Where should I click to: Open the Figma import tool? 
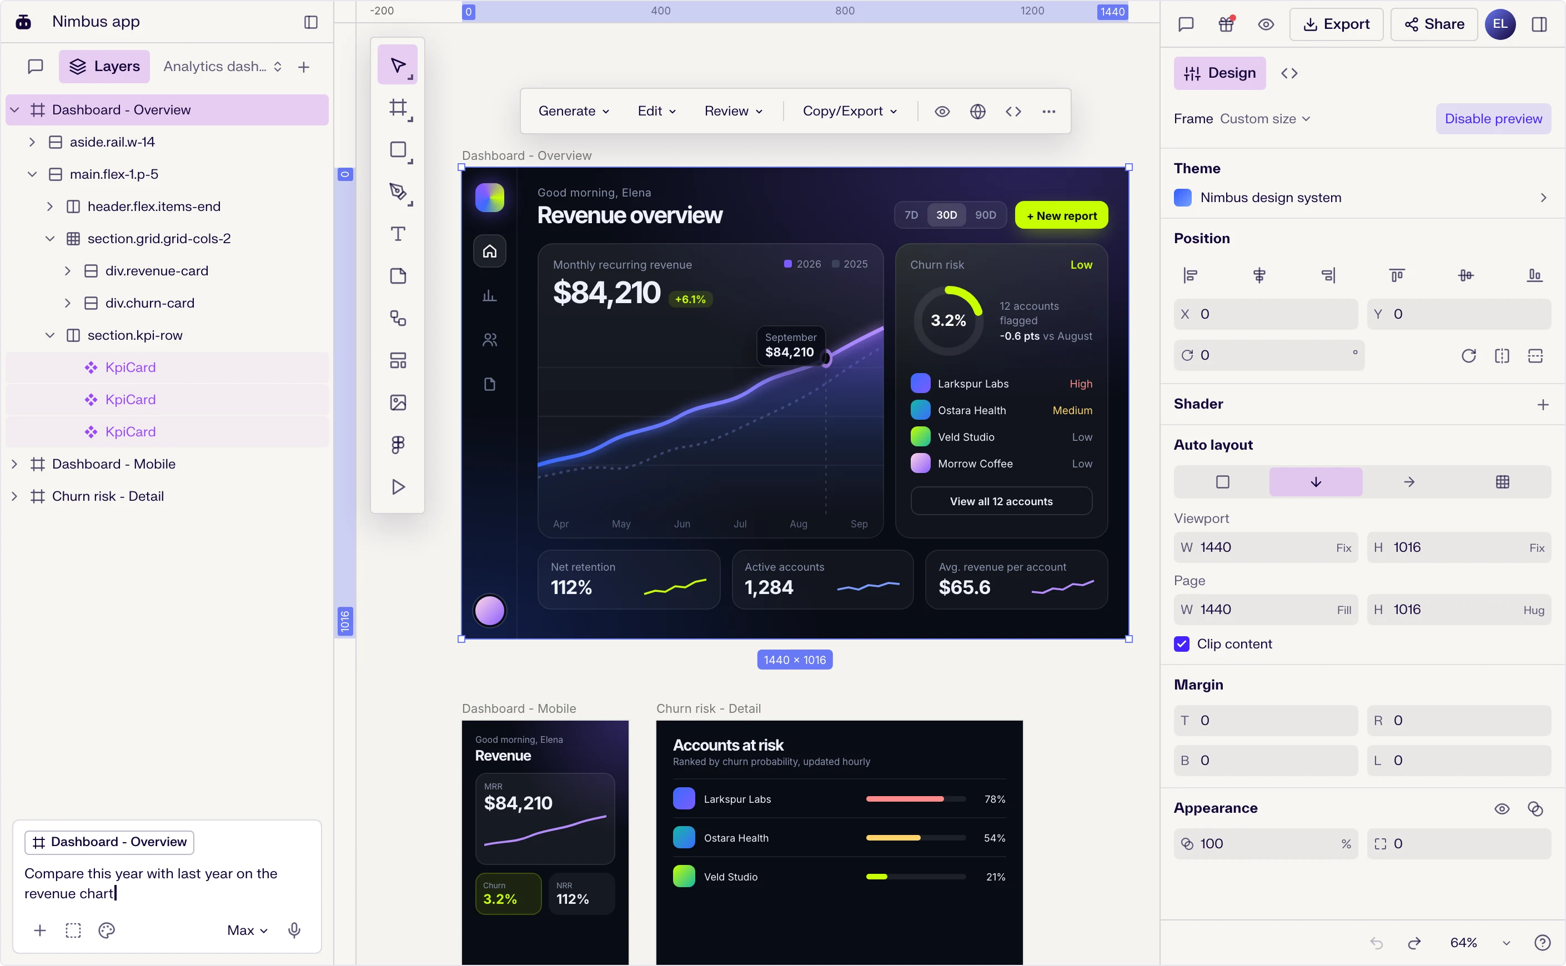point(398,445)
